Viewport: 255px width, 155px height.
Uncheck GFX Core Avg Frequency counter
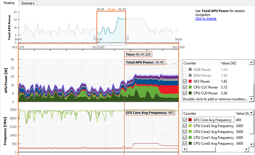[x=185, y=120]
